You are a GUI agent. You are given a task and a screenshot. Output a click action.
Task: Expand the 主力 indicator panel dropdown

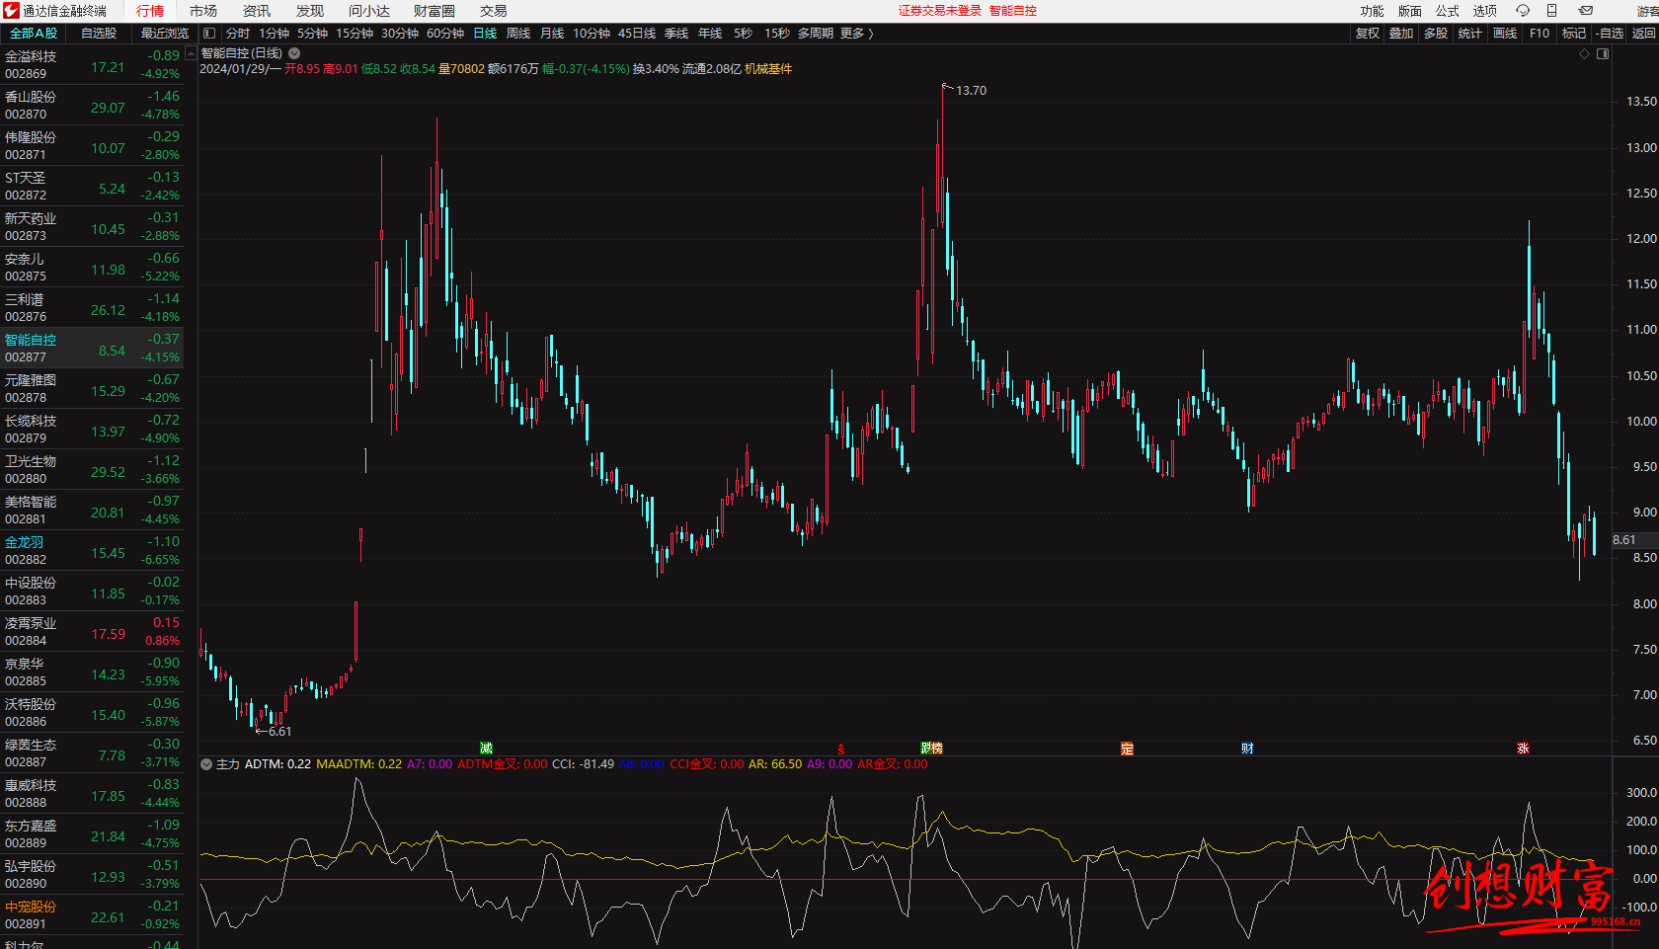pos(206,764)
